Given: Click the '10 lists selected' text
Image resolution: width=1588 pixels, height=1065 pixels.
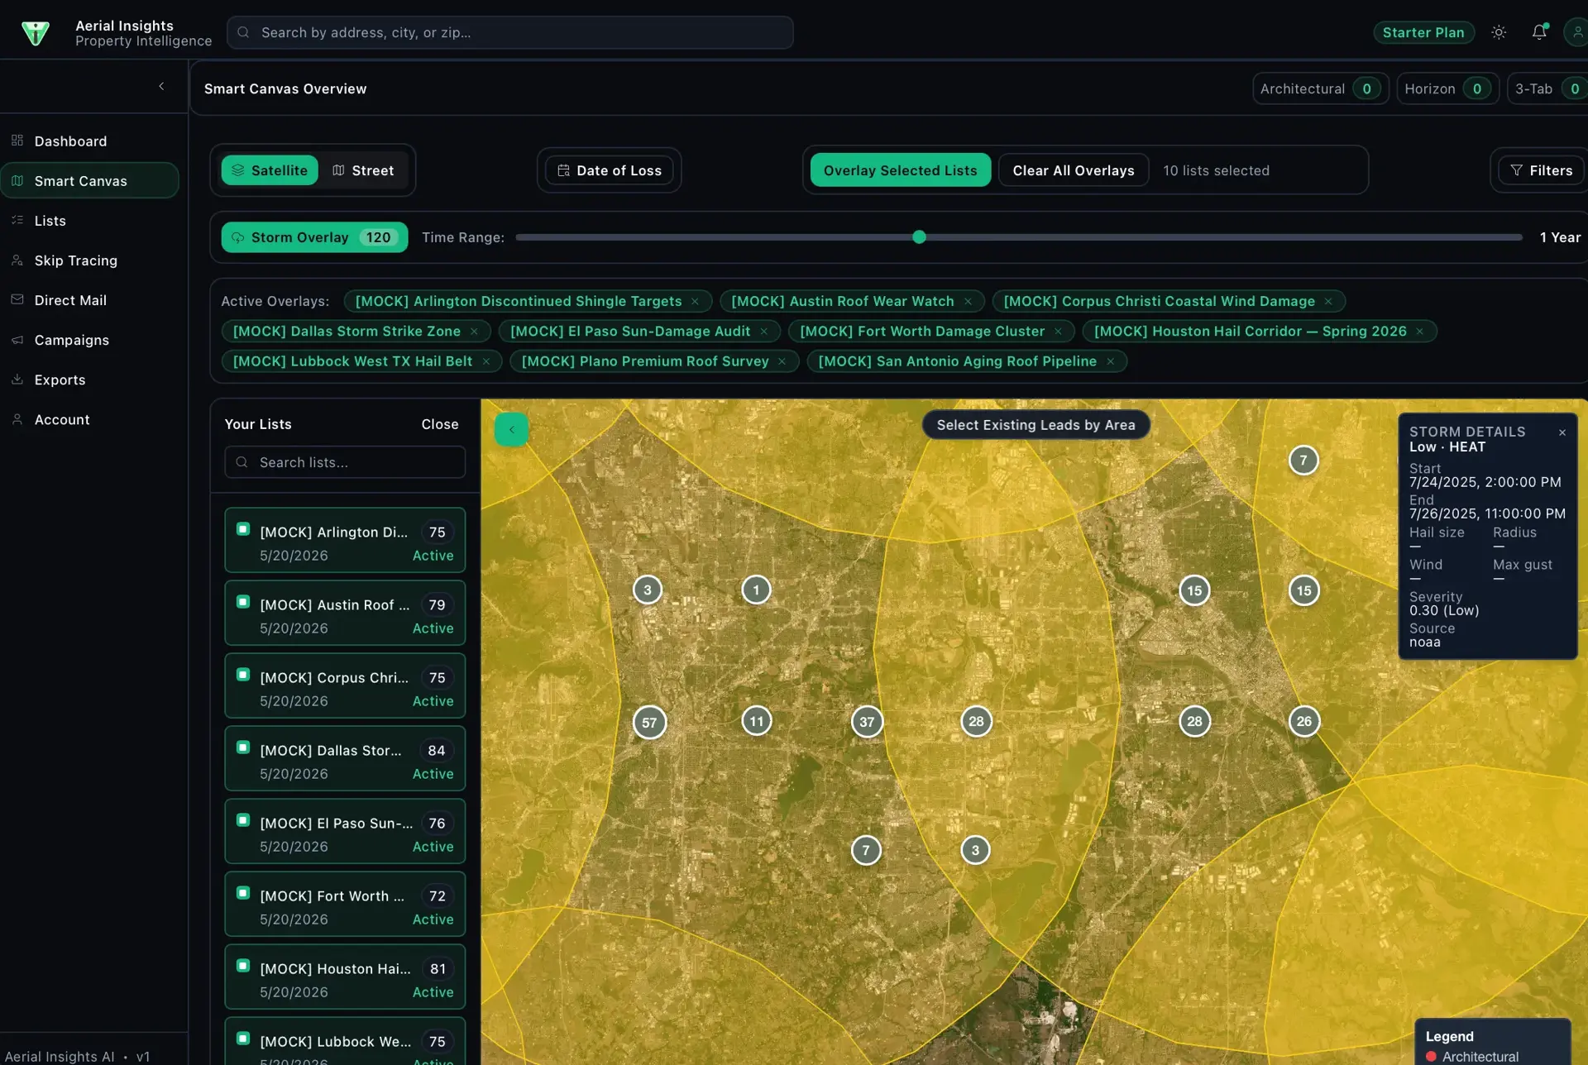Looking at the screenshot, I should (1216, 170).
